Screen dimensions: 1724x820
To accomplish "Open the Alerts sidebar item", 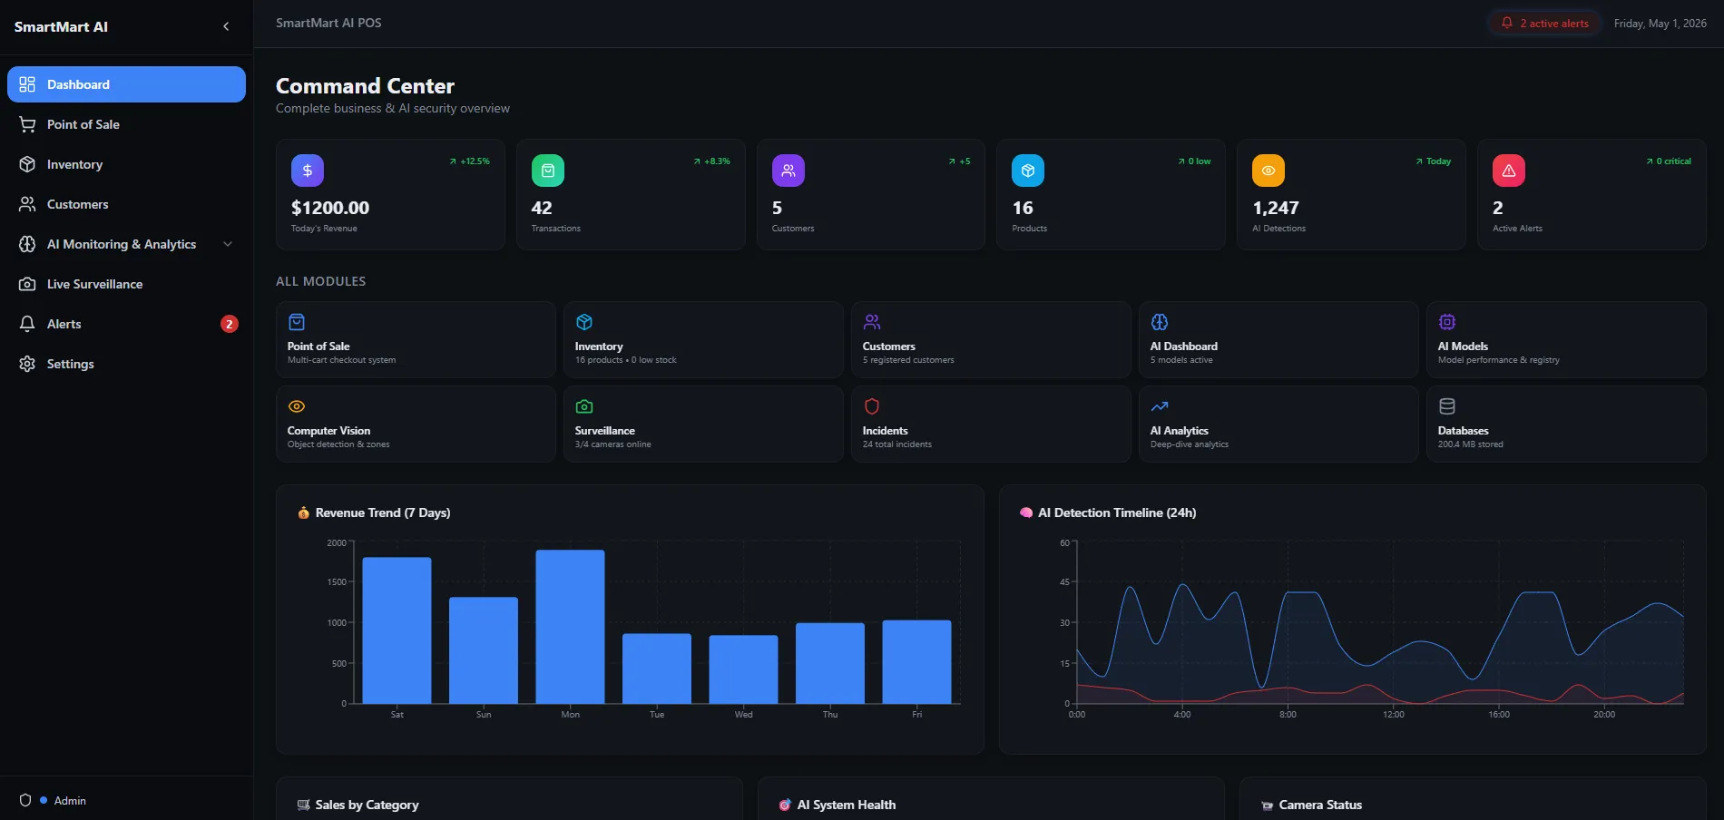I will [x=126, y=324].
